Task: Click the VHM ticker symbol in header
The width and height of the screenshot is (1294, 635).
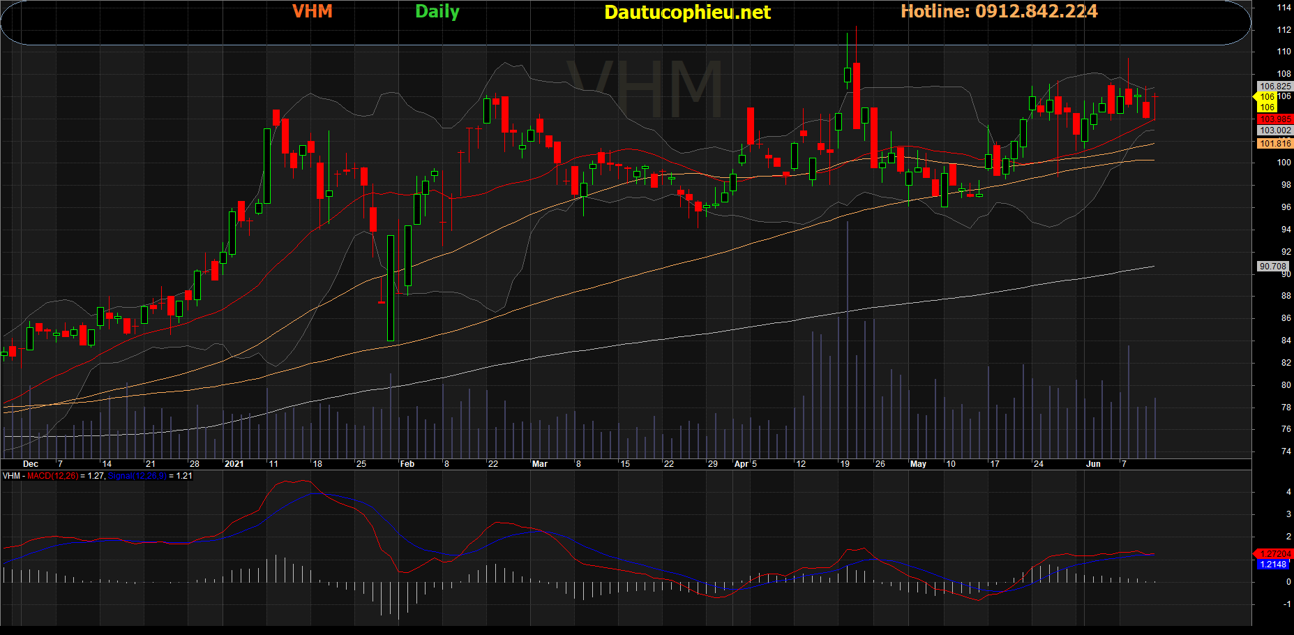Action: 312,12
